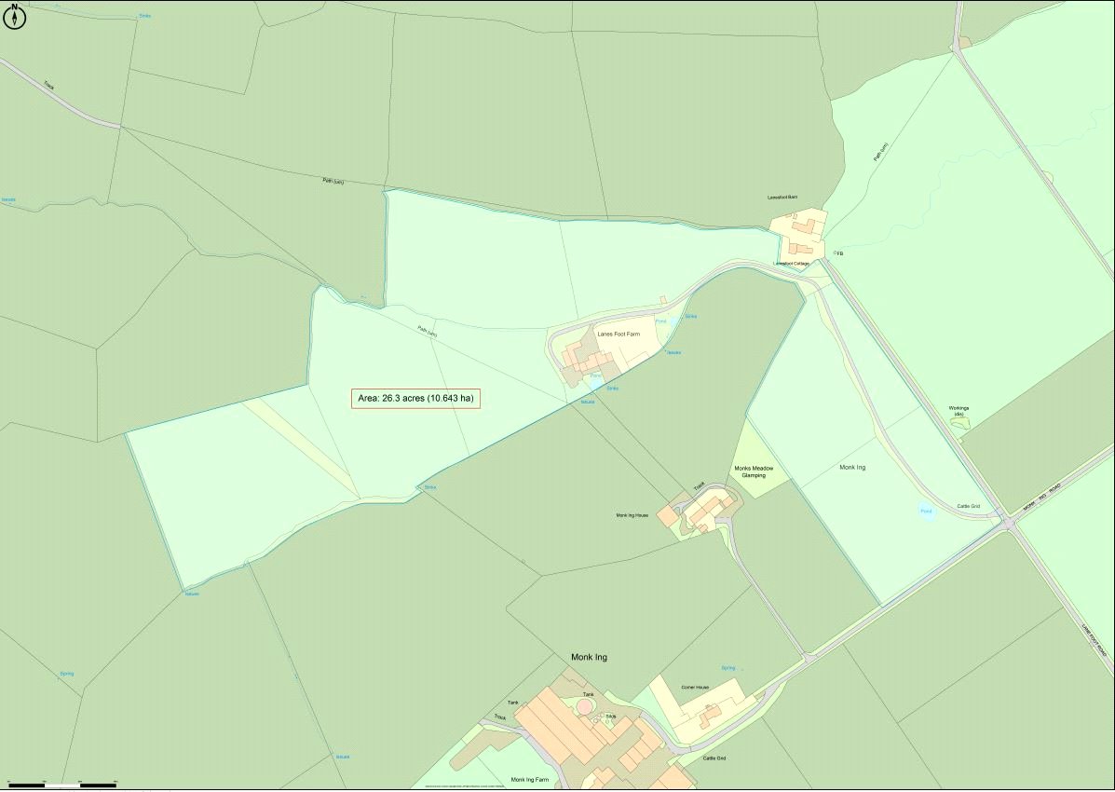1115x792 pixels.
Task: Click the Corner House text label
Action: point(695,688)
